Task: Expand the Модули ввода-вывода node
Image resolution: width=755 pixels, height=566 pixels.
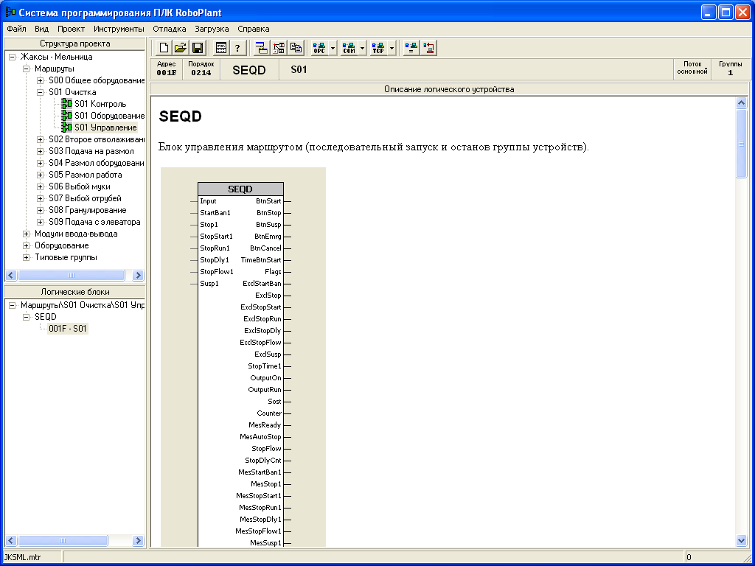Action: point(27,234)
